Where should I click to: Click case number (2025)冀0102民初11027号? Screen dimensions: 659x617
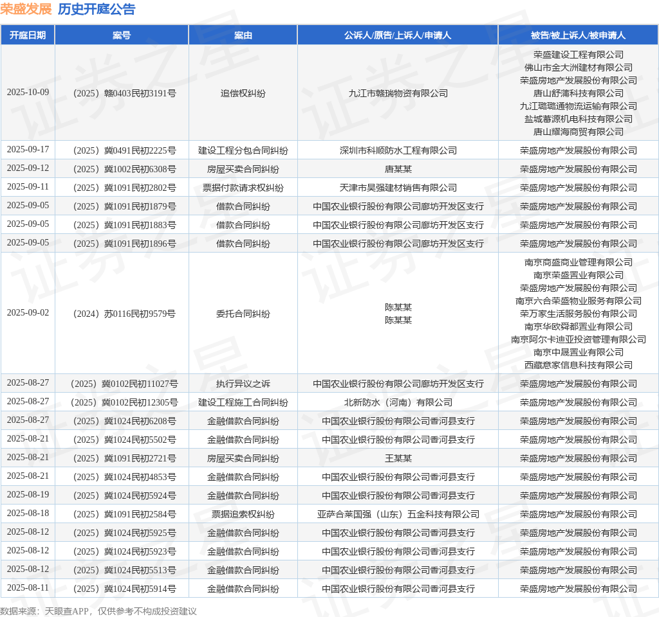pyautogui.click(x=124, y=384)
